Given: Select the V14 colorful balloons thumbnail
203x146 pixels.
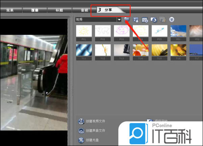Looking at the screenshot, I should pos(141,50).
